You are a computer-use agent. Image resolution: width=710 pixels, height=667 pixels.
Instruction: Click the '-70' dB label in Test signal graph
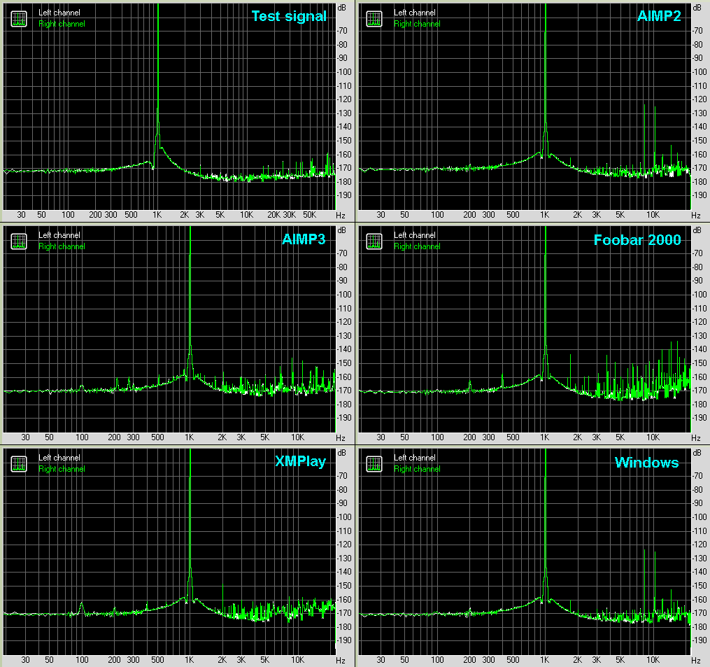click(x=343, y=31)
